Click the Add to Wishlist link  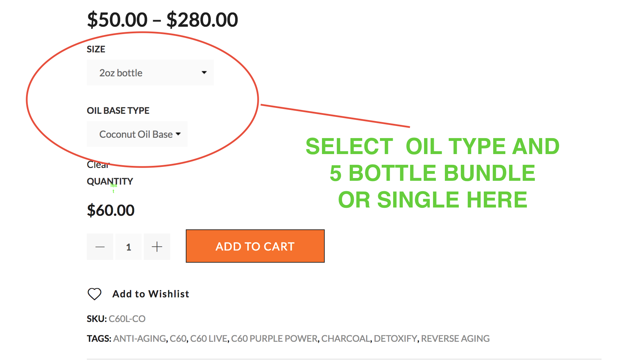tap(151, 294)
